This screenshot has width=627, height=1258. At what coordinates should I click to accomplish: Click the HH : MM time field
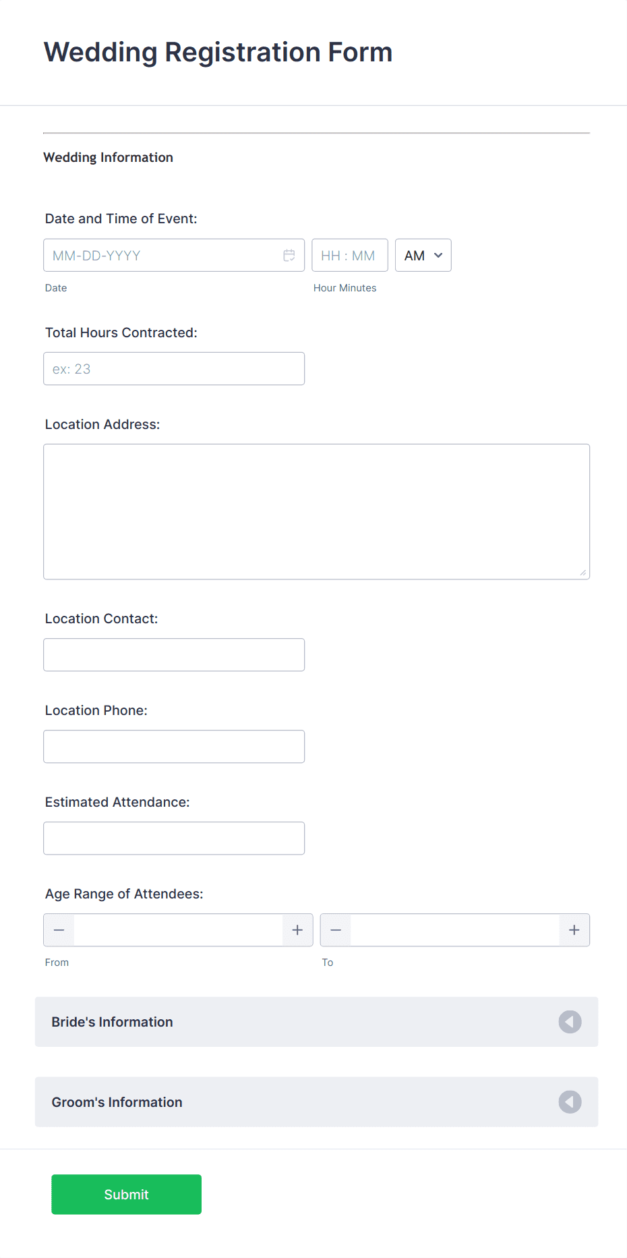pyautogui.click(x=349, y=256)
